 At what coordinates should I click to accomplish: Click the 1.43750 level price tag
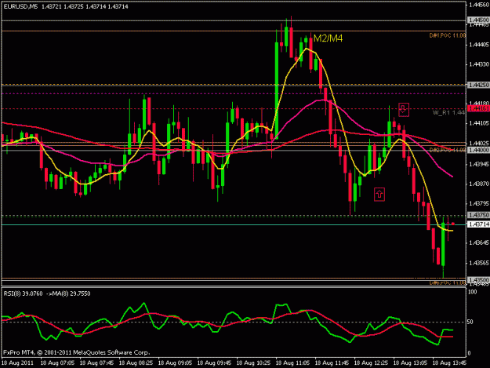[478, 215]
